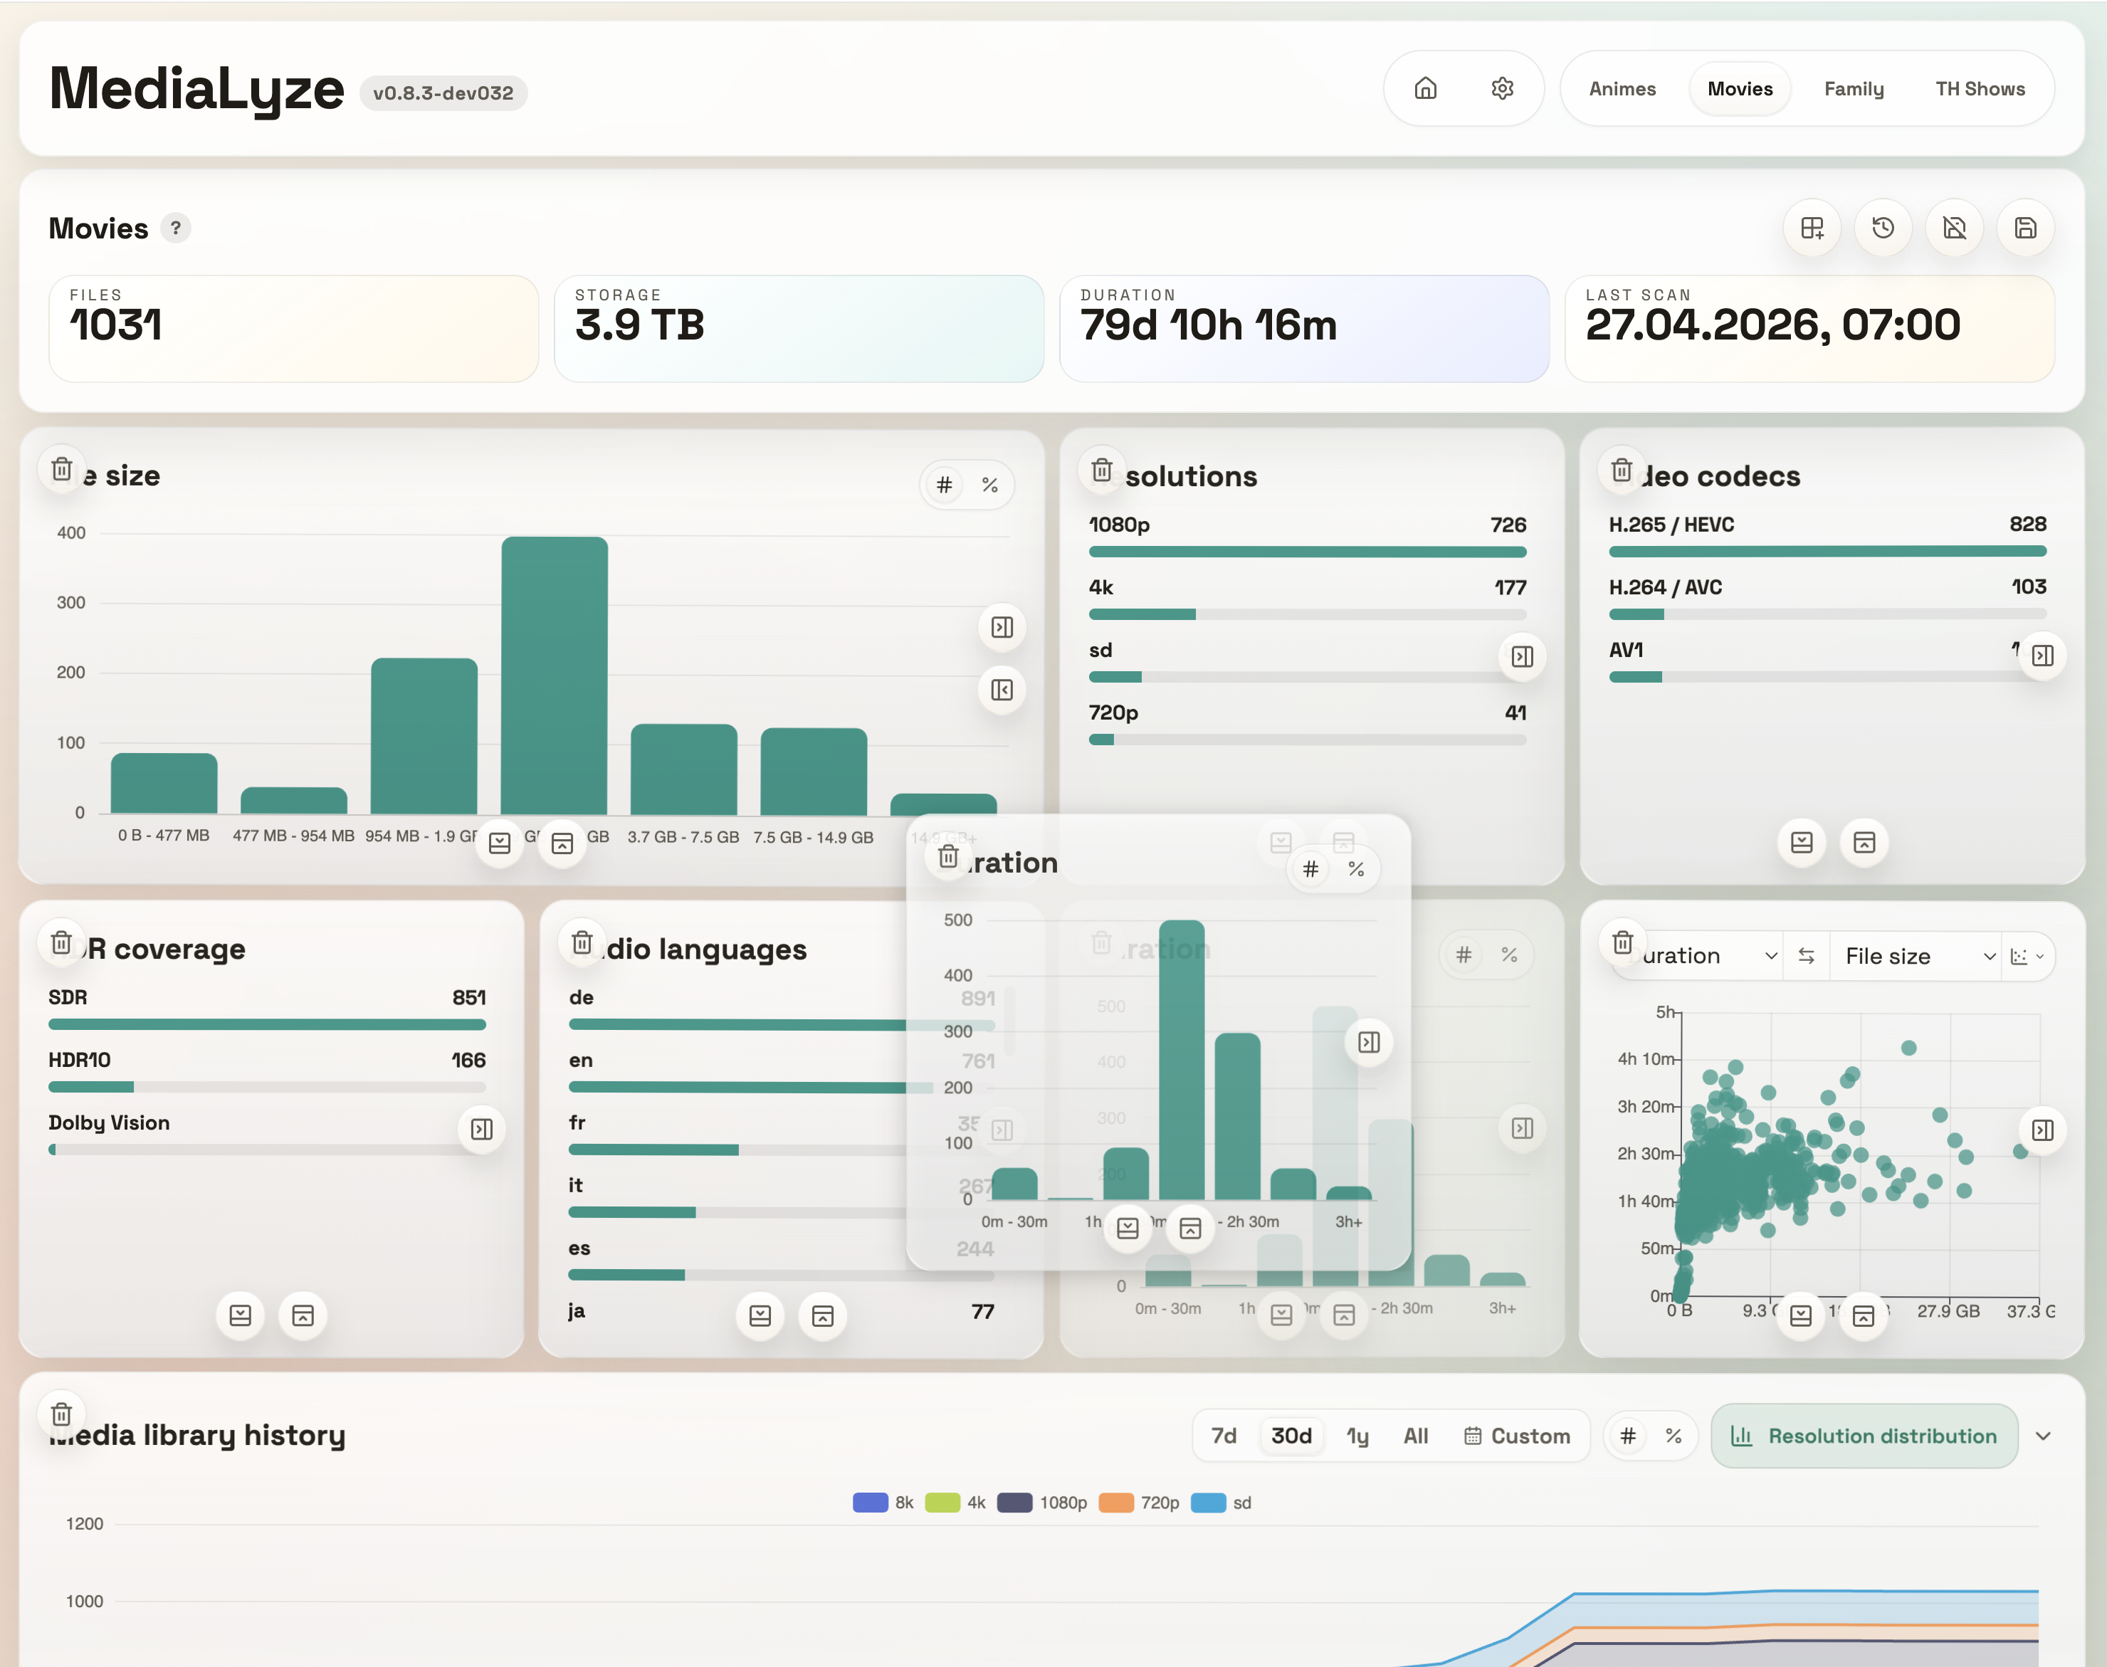Open the home dashboard icon
Viewport: 2107px width, 1667px height.
click(x=1425, y=89)
